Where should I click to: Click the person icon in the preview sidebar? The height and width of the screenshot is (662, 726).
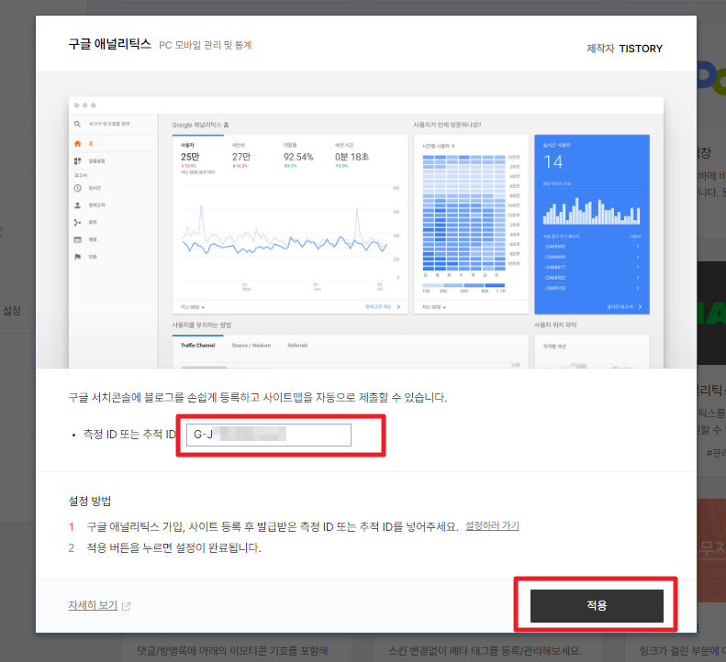pos(77,205)
